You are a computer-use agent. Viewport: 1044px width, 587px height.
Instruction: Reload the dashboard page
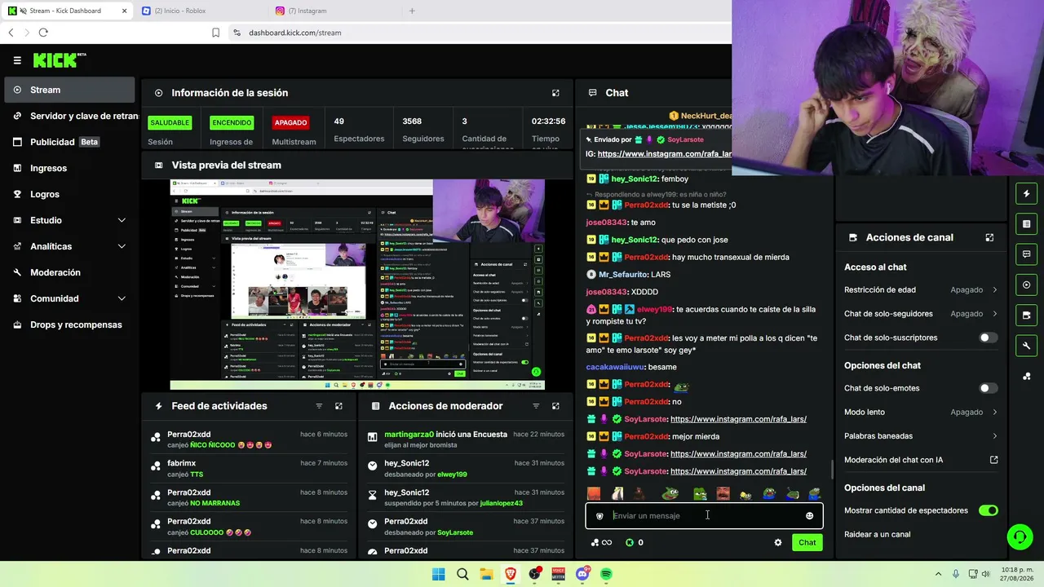click(x=43, y=33)
